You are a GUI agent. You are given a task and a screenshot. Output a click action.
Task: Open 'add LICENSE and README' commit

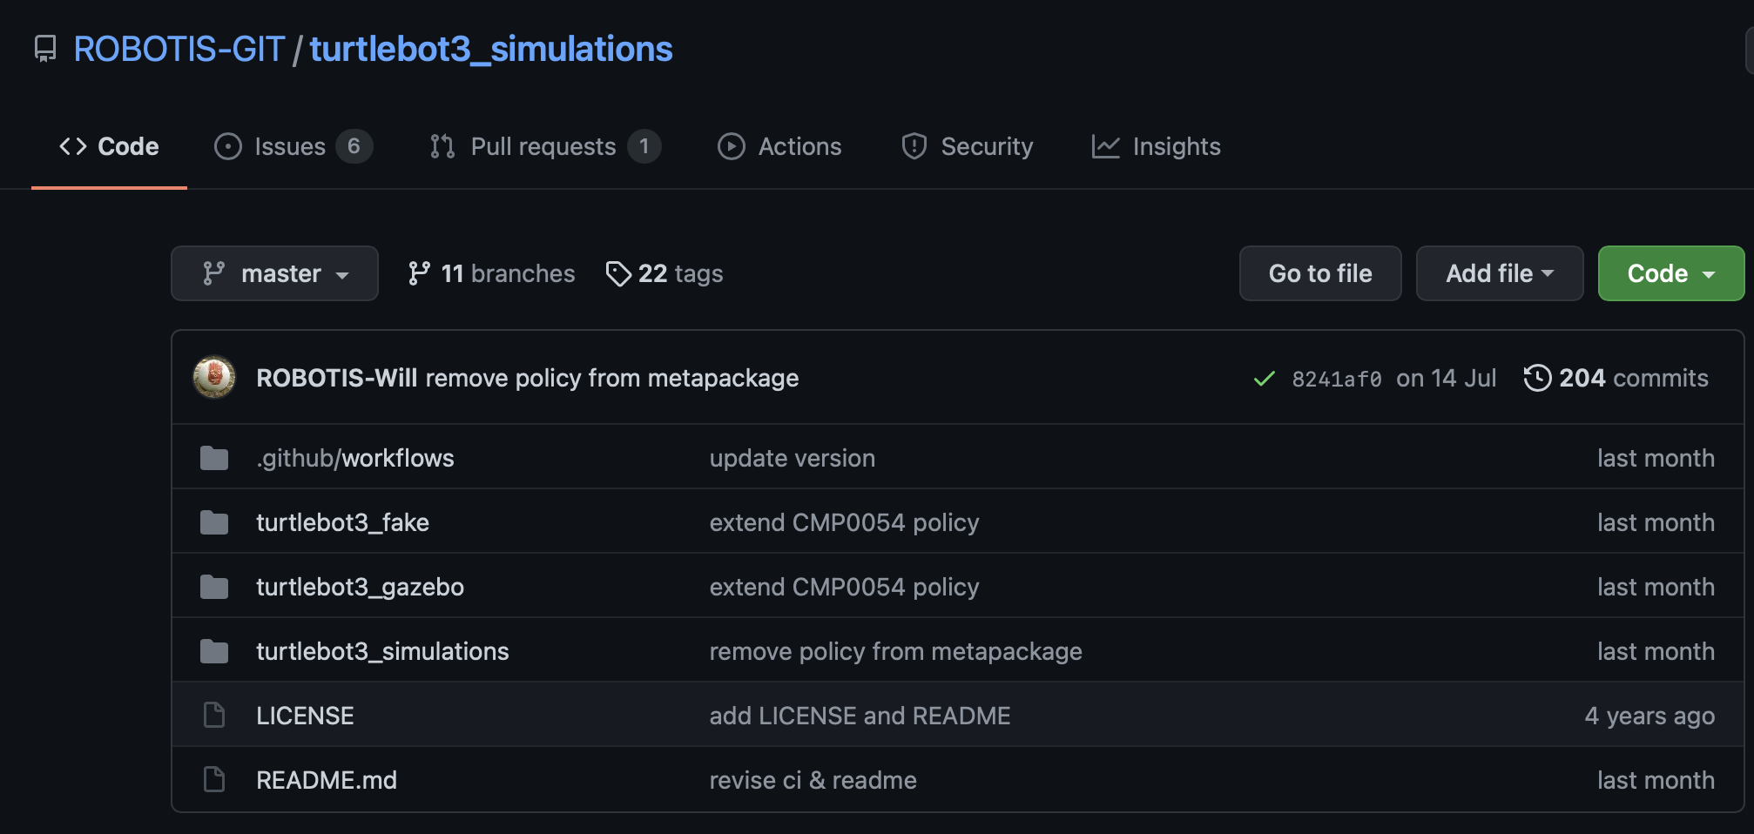coord(860,716)
